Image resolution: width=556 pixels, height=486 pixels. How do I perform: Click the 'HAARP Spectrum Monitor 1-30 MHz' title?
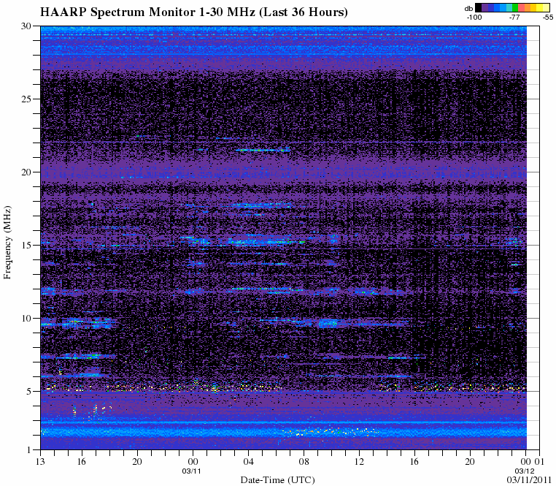pos(147,12)
